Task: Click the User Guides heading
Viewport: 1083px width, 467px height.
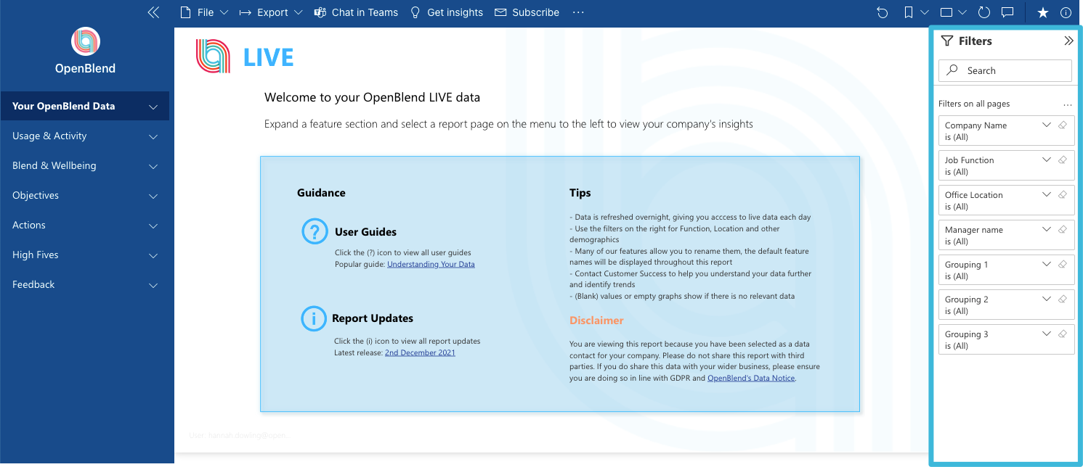Action: click(x=365, y=232)
